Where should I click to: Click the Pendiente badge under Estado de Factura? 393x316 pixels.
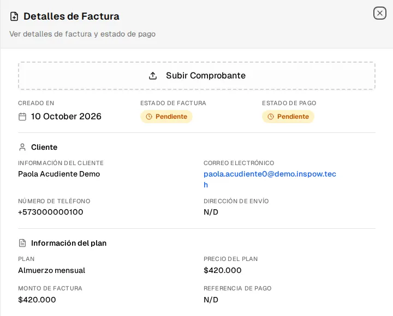[x=166, y=117]
